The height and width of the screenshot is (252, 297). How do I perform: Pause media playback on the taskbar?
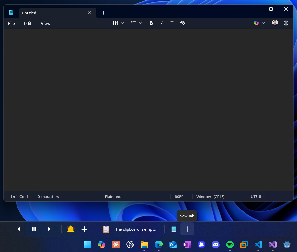point(34,229)
